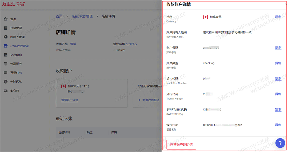Click 店铺详情 breadcrumb text

[x=108, y=16]
